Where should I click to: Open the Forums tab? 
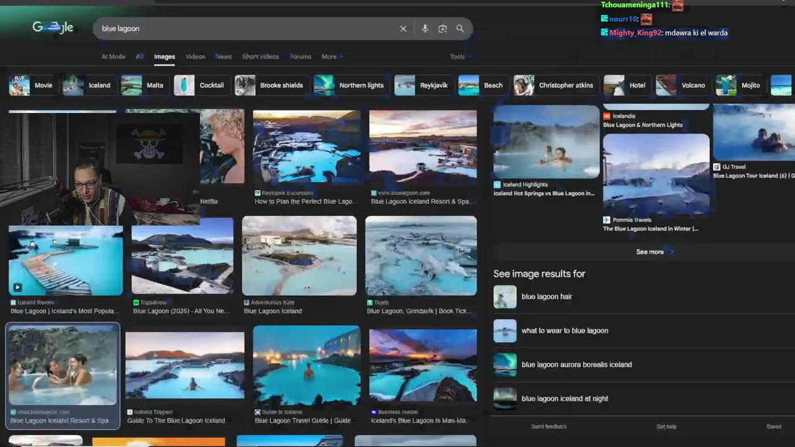(x=301, y=56)
